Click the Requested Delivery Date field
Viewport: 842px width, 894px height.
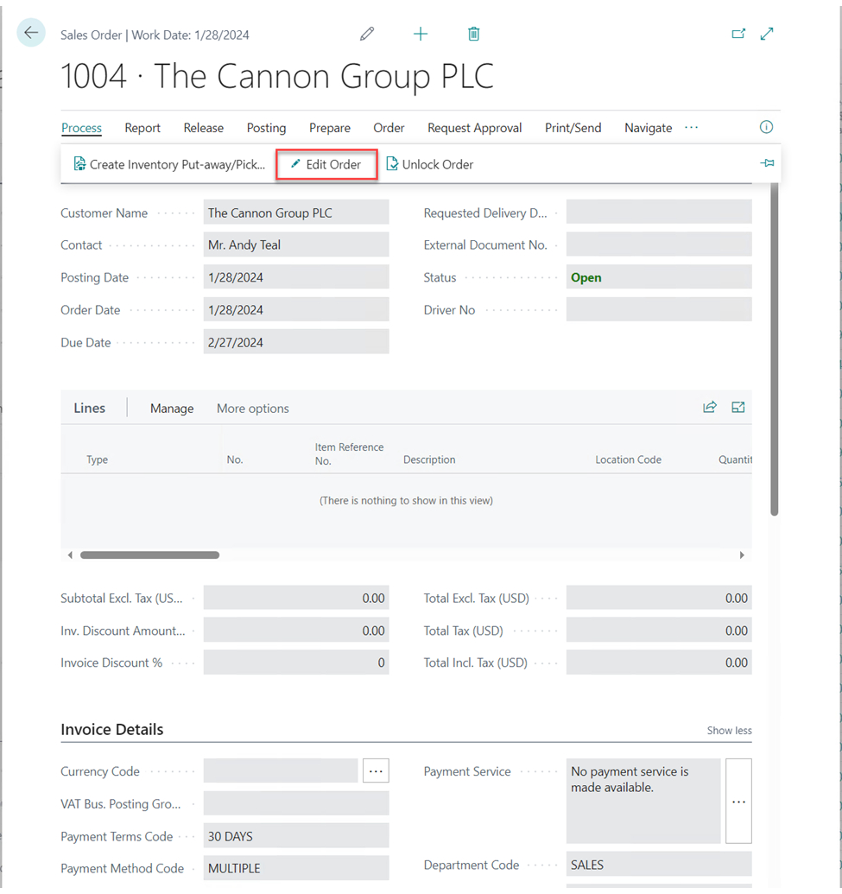659,212
